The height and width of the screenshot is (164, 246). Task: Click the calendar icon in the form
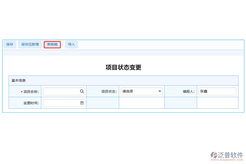[x=82, y=103]
